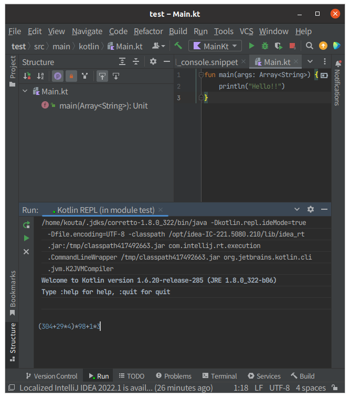Open the Terminal tool window
The height and width of the screenshot is (398, 350).
pos(219,376)
